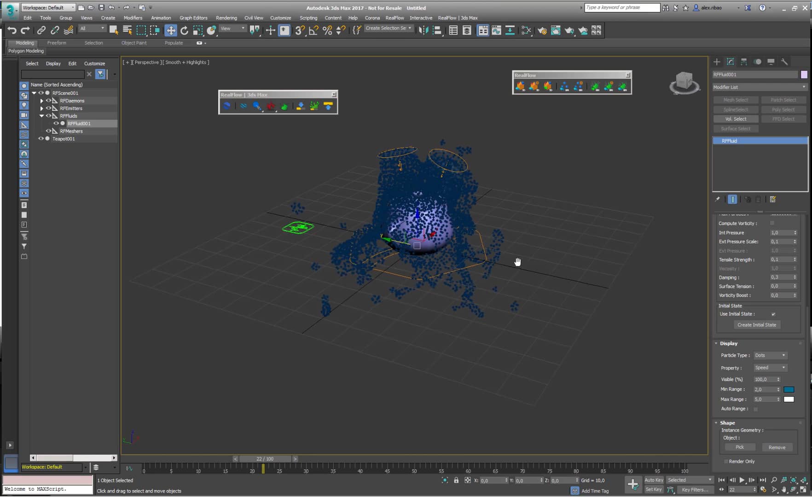Open the Rendering menu

[226, 18]
